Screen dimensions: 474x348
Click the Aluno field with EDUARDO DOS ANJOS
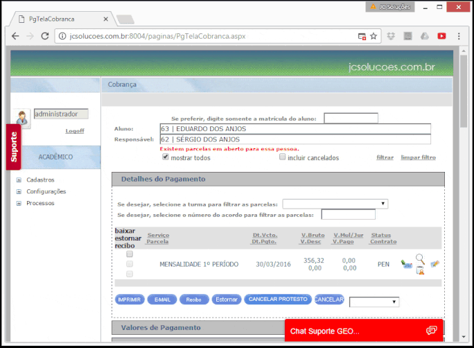tap(295, 129)
